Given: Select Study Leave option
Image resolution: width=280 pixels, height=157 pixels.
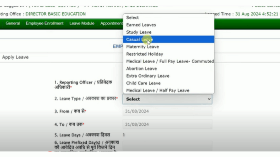Looking at the screenshot, I should click(x=168, y=32).
